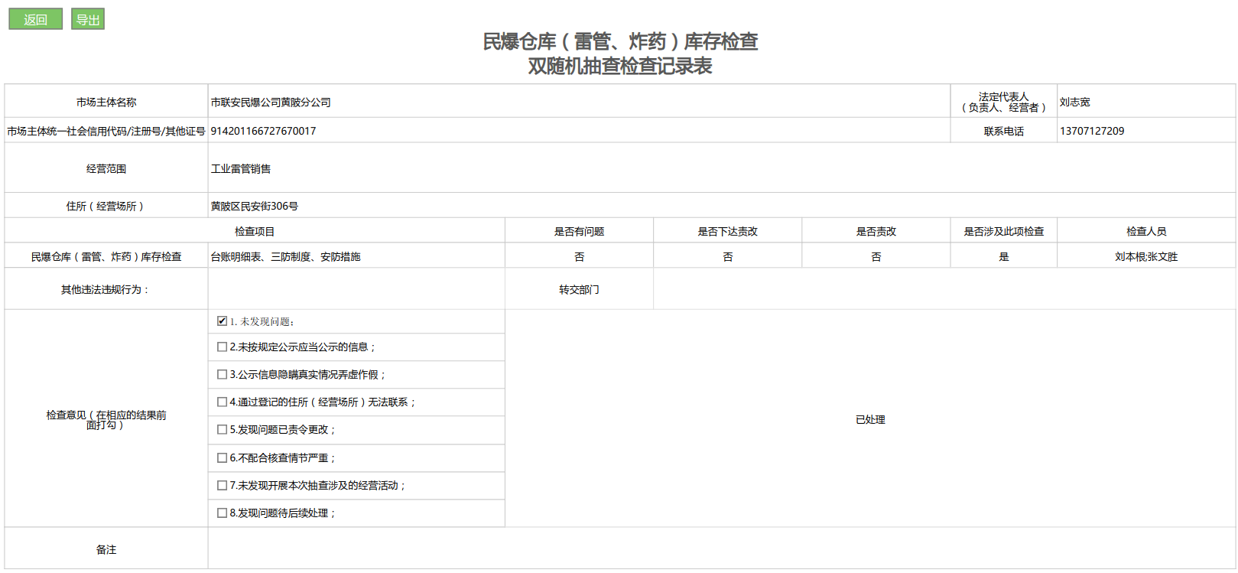Uncheck the 1.未发现问题 checkbox

click(x=222, y=321)
